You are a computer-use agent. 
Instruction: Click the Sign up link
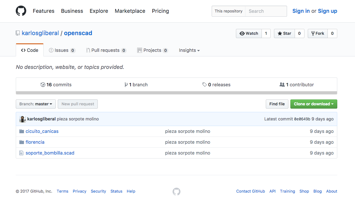point(327,11)
